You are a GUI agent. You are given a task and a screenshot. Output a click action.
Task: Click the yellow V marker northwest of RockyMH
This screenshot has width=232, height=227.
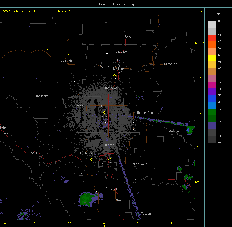[x=47, y=50]
